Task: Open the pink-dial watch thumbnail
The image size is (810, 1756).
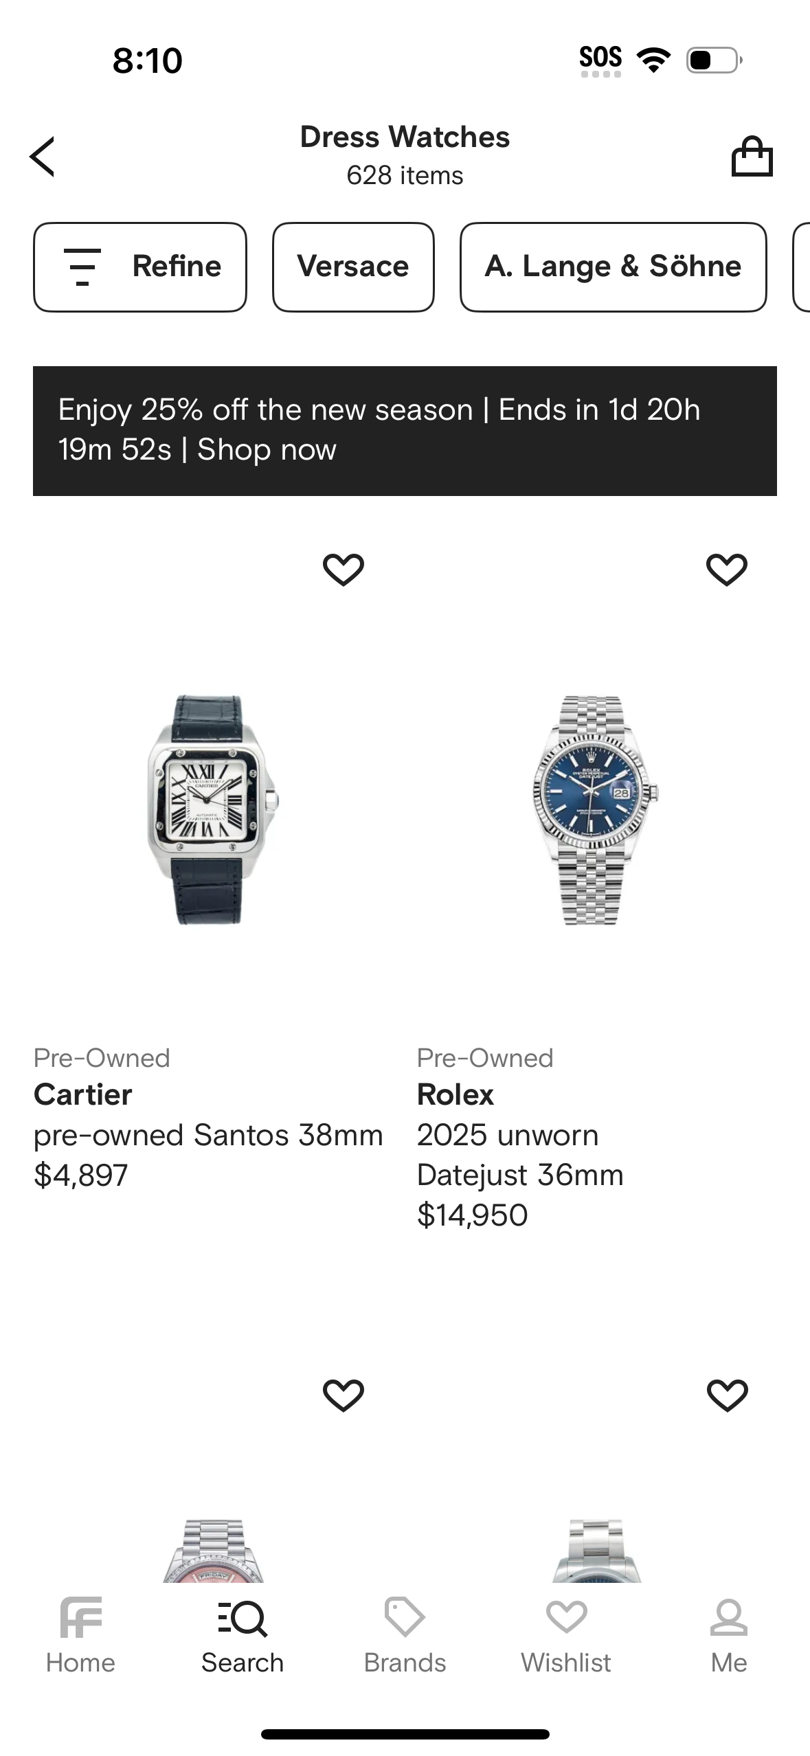Action: [213, 1553]
